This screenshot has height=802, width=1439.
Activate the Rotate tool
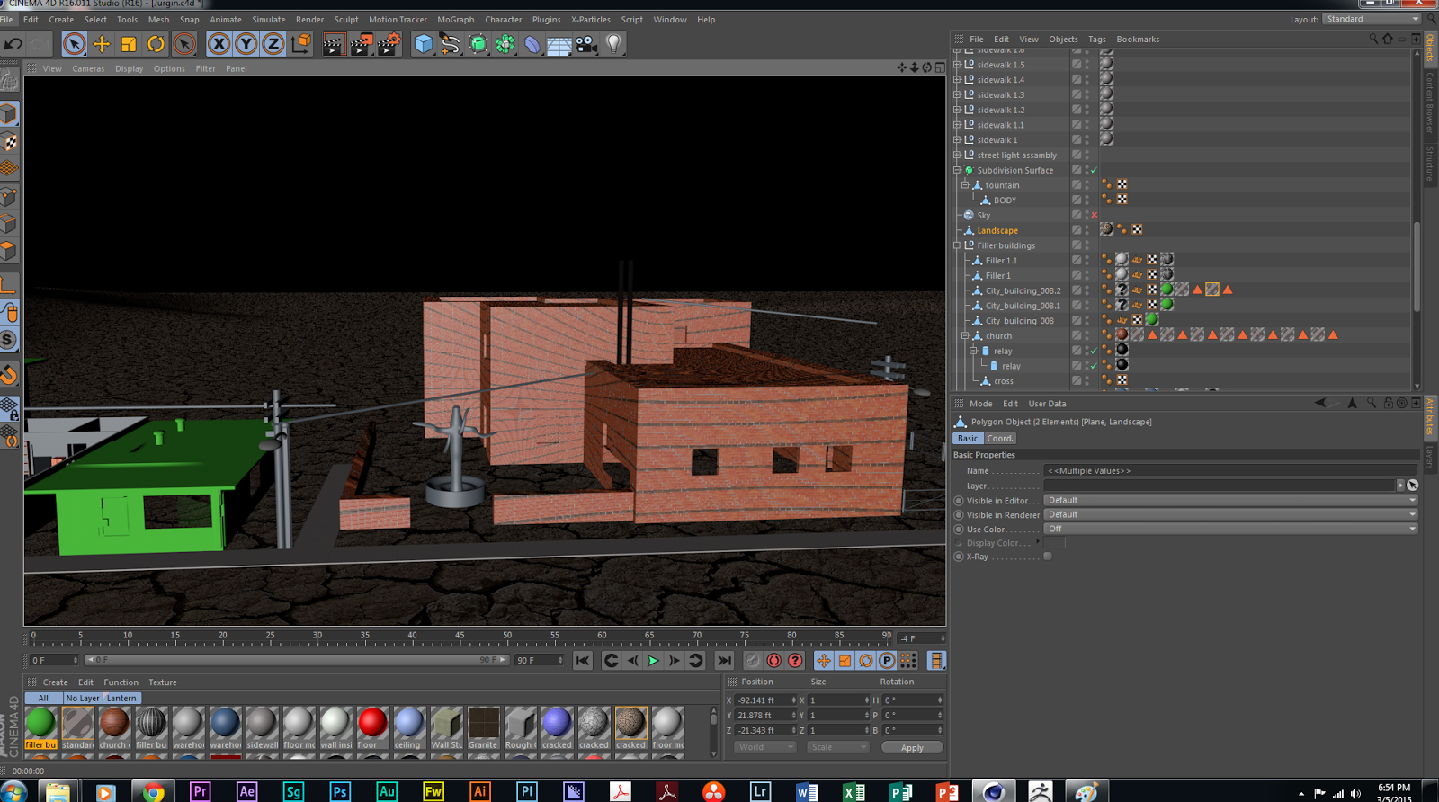(x=156, y=43)
